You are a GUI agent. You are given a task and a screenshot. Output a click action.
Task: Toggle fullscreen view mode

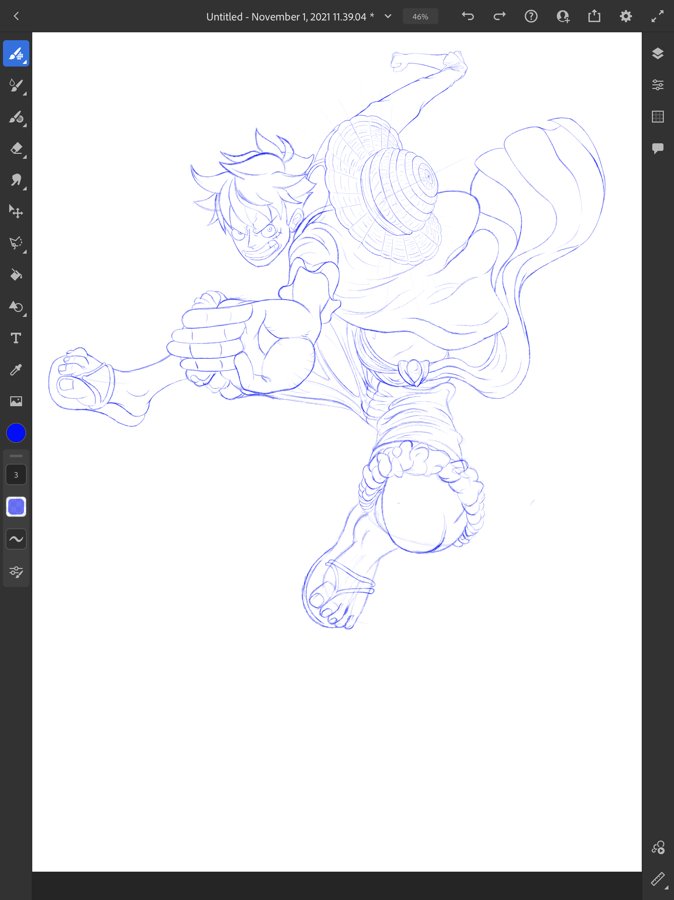click(x=657, y=16)
